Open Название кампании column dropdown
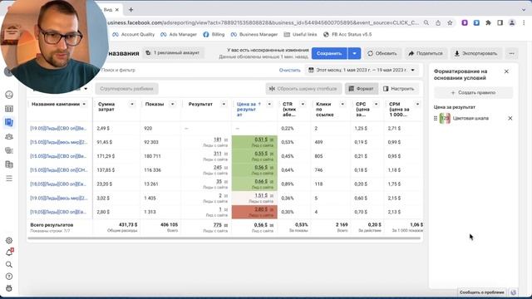The image size is (532, 299). point(84,104)
